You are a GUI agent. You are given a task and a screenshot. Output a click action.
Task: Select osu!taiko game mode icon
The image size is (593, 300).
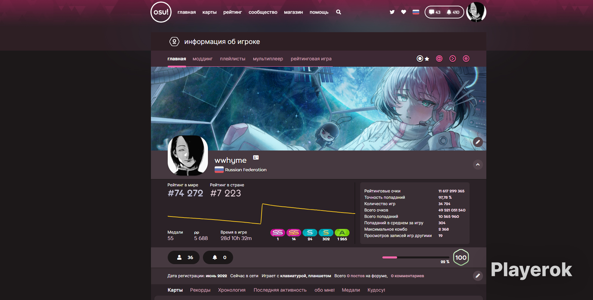(439, 59)
